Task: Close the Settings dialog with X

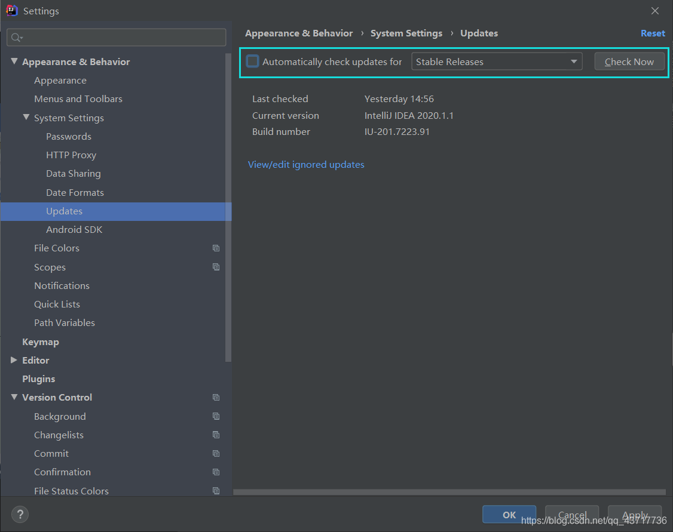Action: tap(654, 11)
